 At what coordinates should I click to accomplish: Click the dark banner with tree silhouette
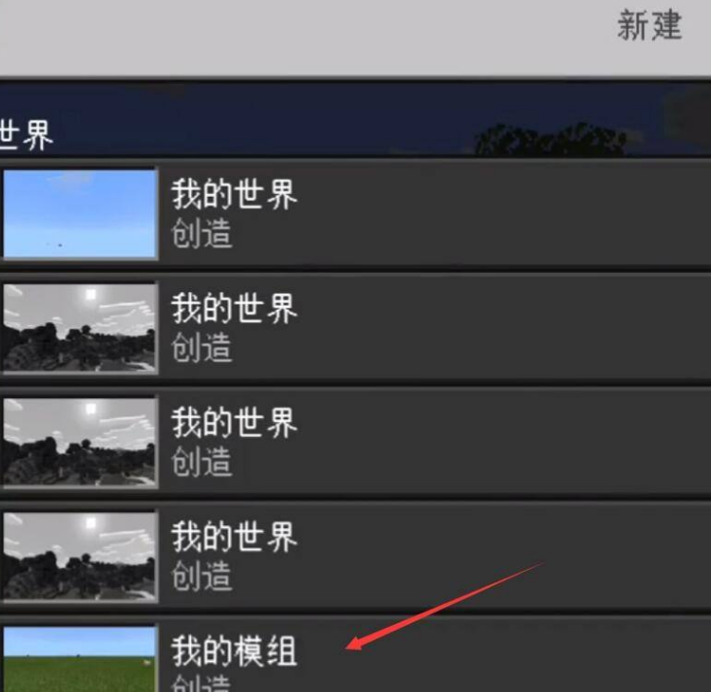(355, 118)
